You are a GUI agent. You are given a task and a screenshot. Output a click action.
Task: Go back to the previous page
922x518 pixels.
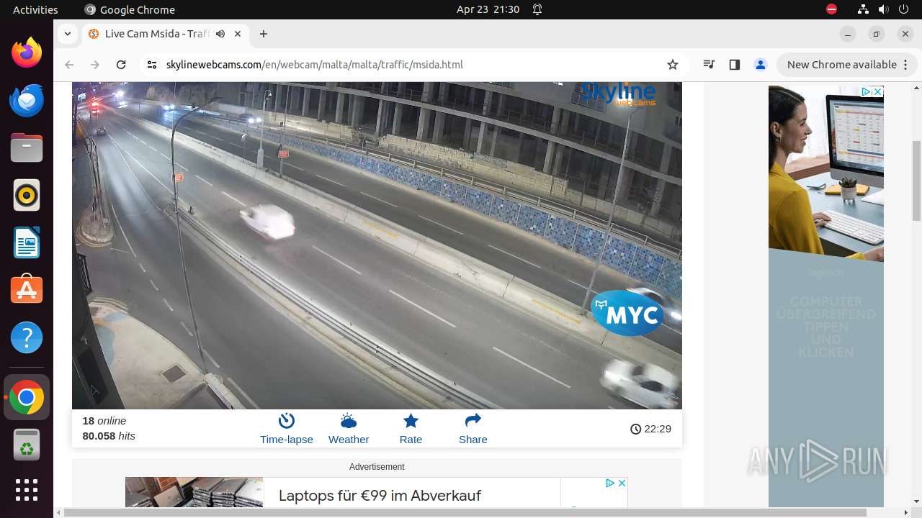[69, 65]
